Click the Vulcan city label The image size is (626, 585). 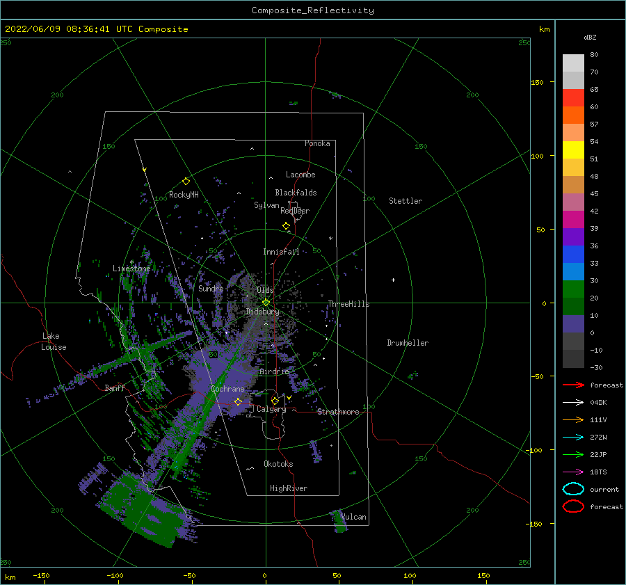pos(354,517)
